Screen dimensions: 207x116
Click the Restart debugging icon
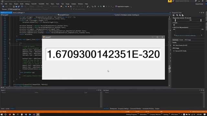[71, 6]
